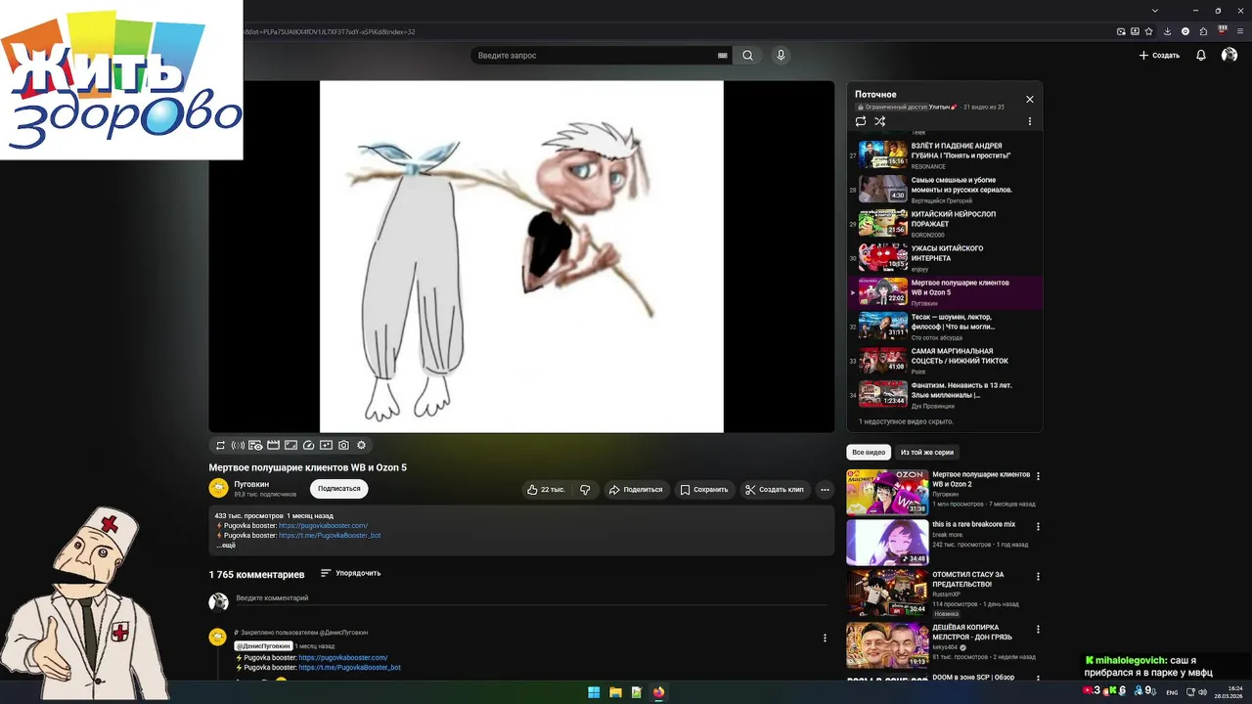Viewport: 1252px width, 704px height.
Task: Open the on-screen keyboard icon in search box
Action: [723, 56]
